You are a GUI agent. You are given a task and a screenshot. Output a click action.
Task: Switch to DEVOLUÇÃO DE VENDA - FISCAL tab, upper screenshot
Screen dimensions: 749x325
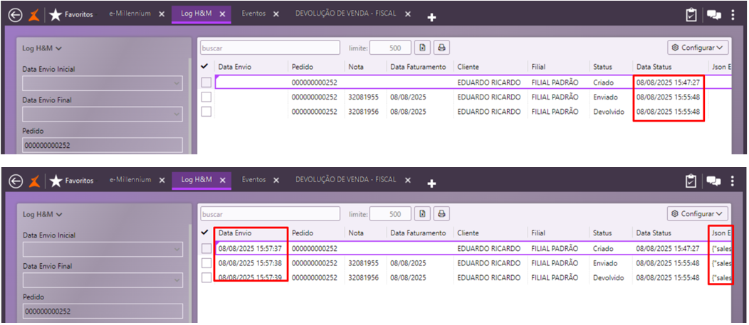(x=346, y=14)
